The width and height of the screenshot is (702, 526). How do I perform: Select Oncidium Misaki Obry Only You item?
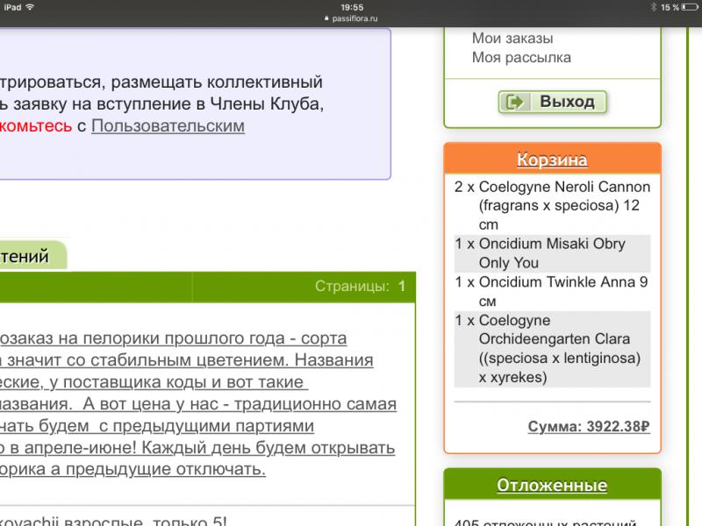click(x=552, y=253)
